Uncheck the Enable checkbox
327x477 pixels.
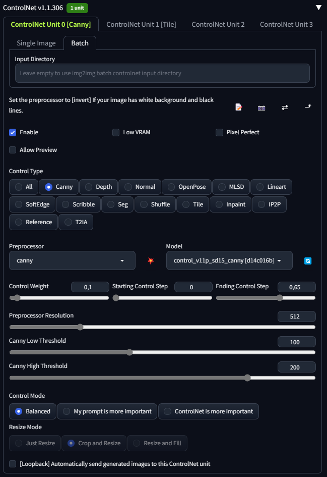coord(13,132)
